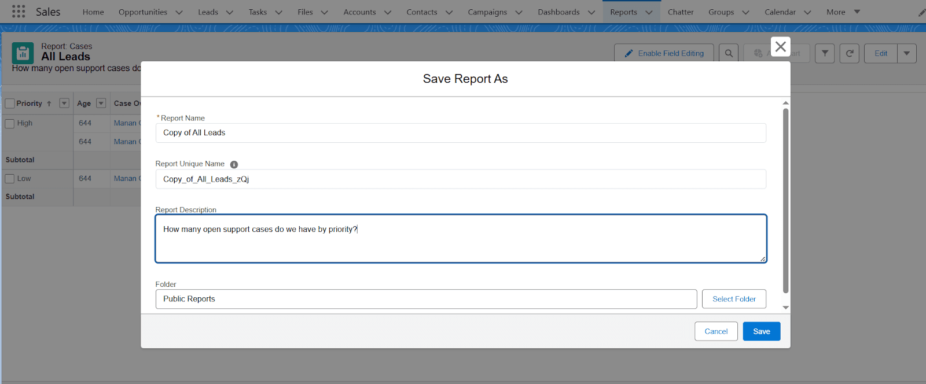Open the Reports tab
Viewport: 926px width, 384px height.
click(x=623, y=12)
